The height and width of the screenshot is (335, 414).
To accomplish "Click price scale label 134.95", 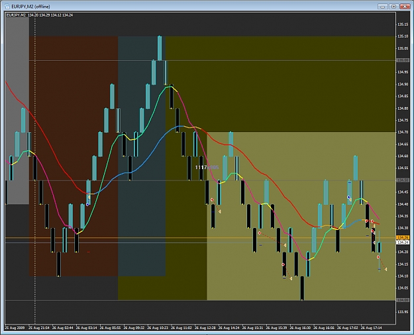I will coord(403,73).
